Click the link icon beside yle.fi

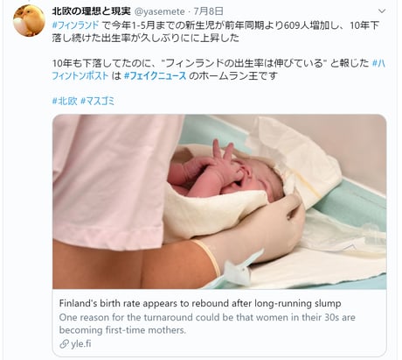[64, 344]
